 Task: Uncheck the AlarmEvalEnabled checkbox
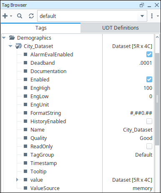149,54
